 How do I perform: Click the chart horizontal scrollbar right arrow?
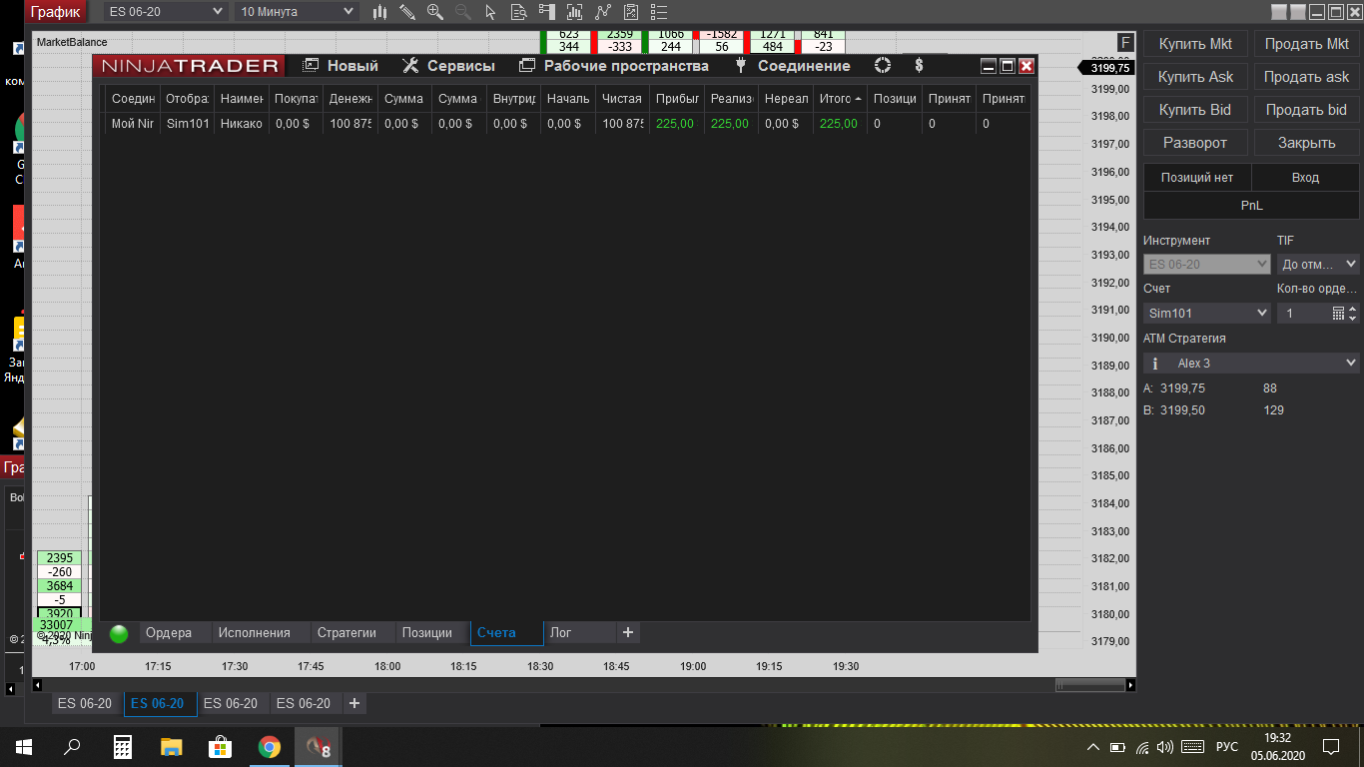1130,685
